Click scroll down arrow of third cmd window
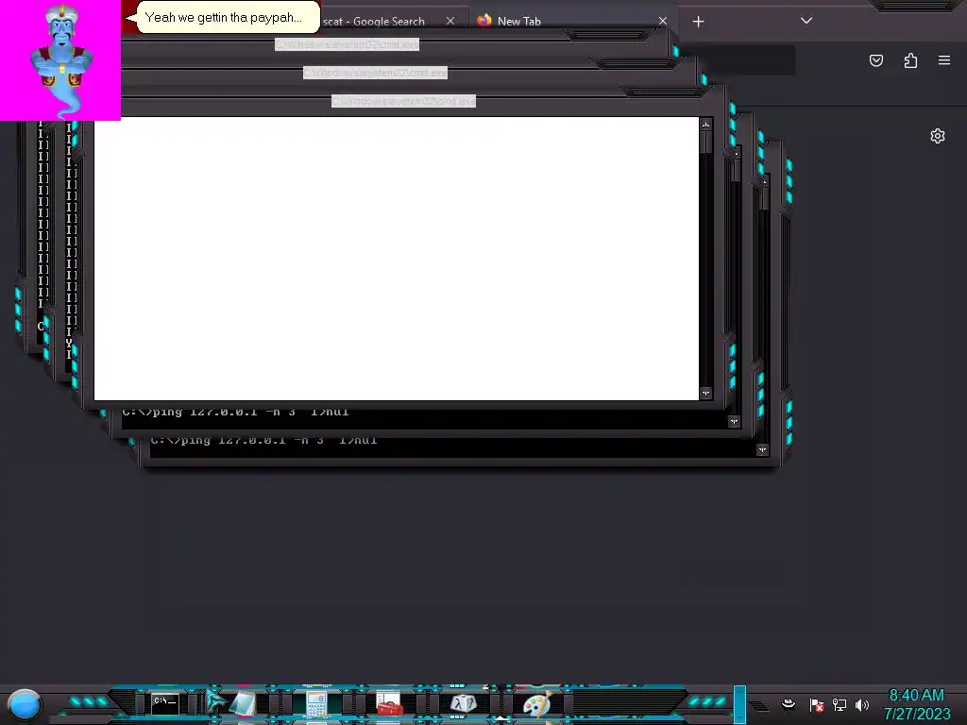The height and width of the screenshot is (725, 967). coord(762,450)
